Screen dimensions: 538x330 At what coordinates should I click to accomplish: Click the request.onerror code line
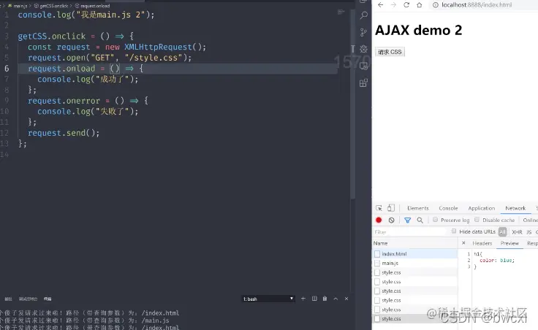point(88,101)
